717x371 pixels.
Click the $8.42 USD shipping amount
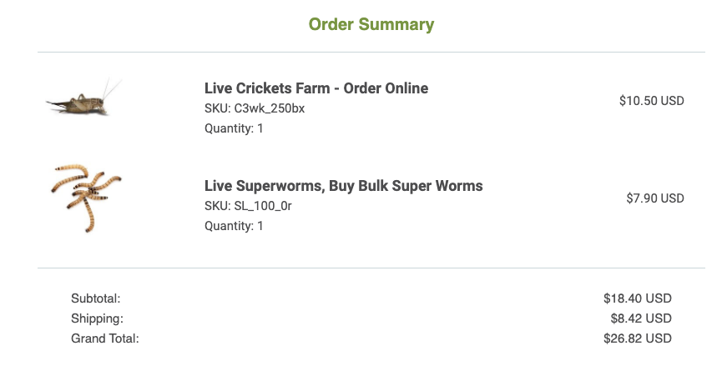pos(641,318)
